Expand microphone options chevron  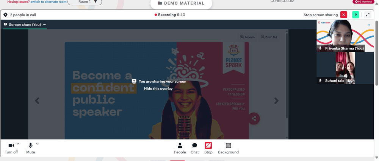(x=37, y=144)
